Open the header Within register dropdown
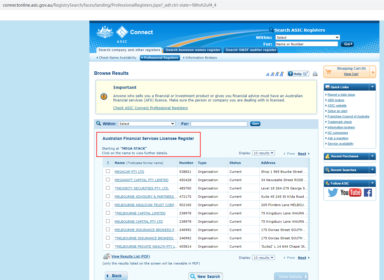Image resolution: width=384 pixels, height=280 pixels. coord(308,38)
